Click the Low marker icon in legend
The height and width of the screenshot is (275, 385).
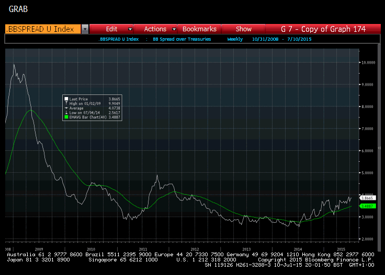(66, 113)
